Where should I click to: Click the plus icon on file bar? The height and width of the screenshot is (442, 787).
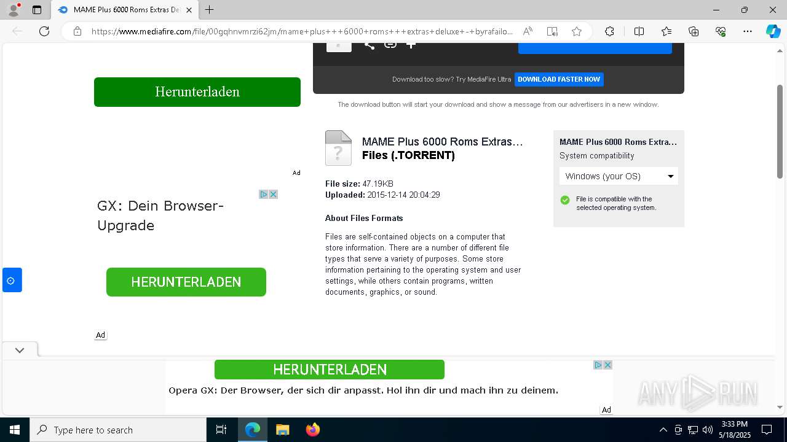[x=411, y=44]
